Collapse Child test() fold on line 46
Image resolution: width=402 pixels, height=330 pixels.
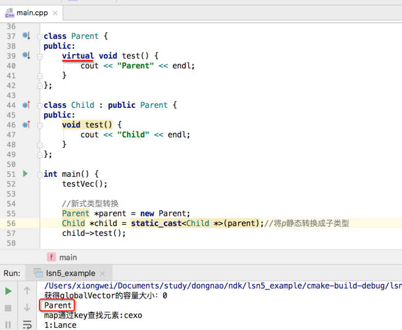point(39,126)
